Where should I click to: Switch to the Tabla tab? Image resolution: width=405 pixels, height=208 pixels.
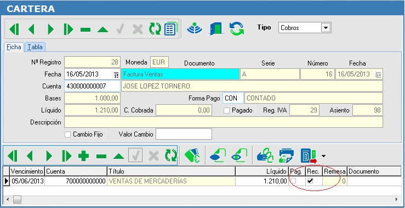(35, 47)
